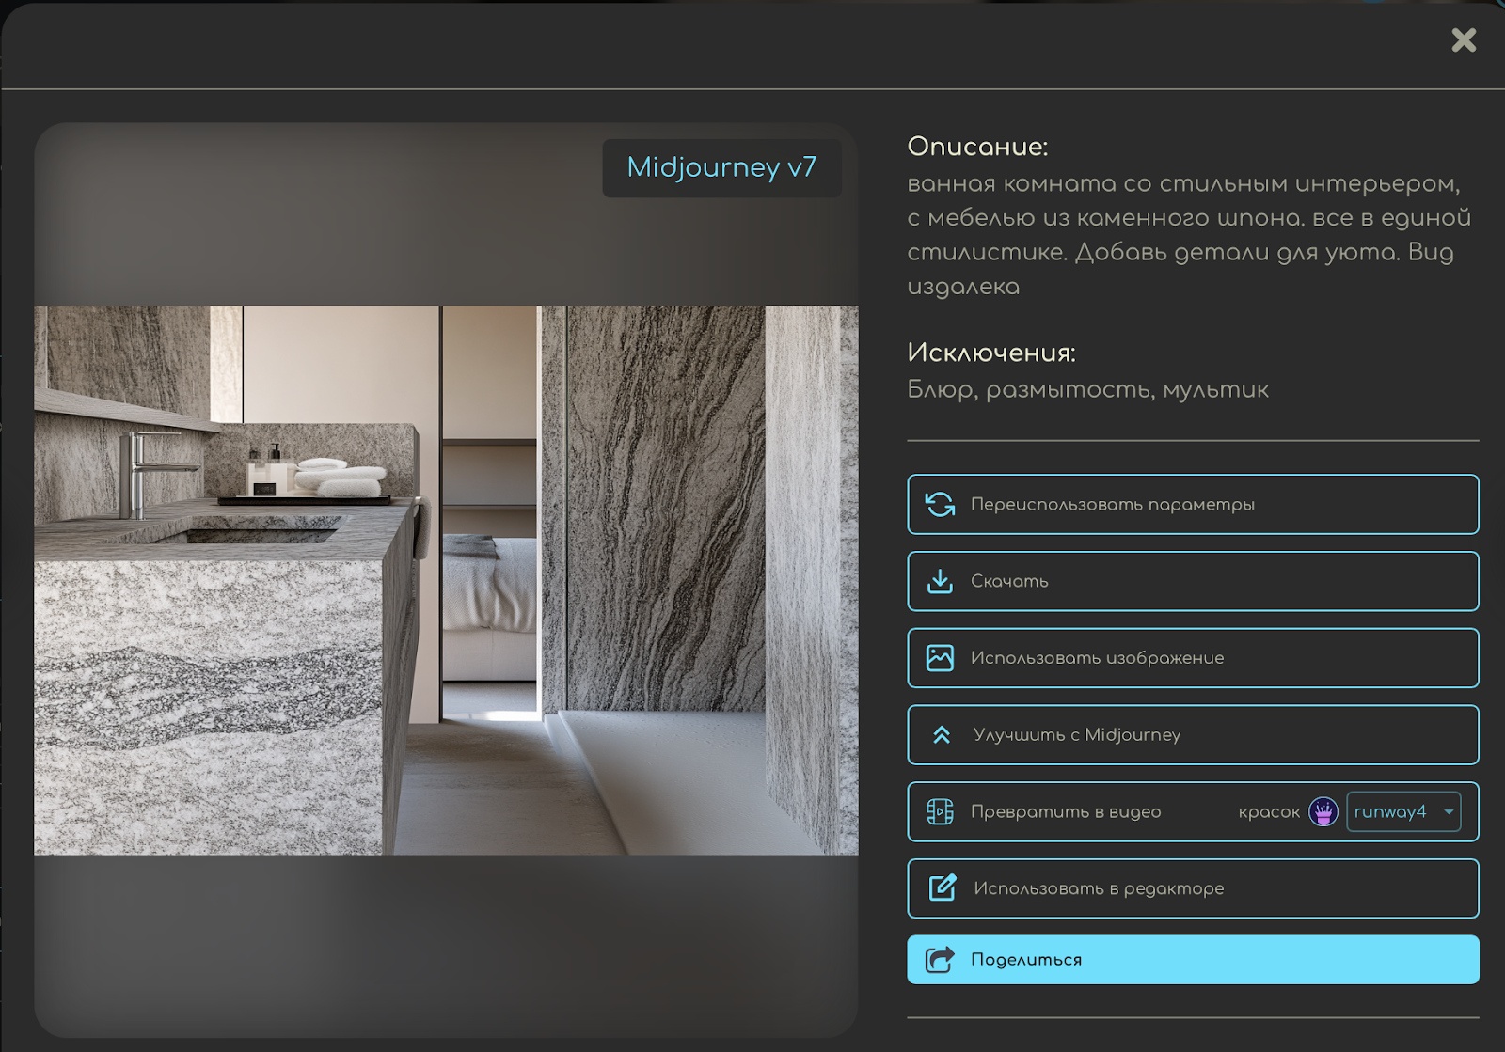1505x1052 pixels.
Task: Click the download arrow icon
Action: [x=940, y=581]
